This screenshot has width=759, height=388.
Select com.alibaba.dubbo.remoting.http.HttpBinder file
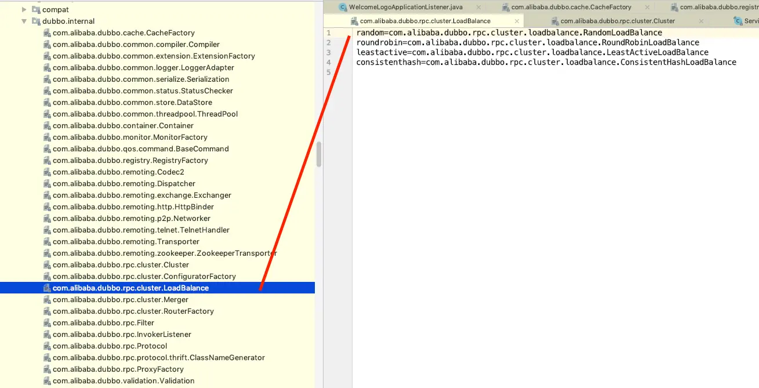click(x=133, y=207)
